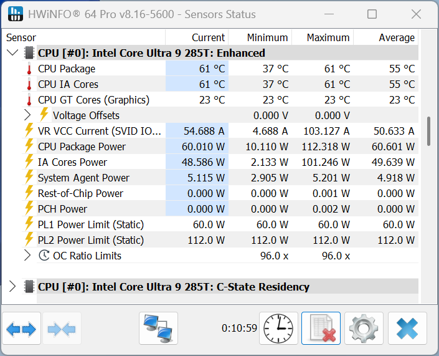Click the IA Cores Power lightning icon
This screenshot has width=439, height=356.
click(29, 161)
